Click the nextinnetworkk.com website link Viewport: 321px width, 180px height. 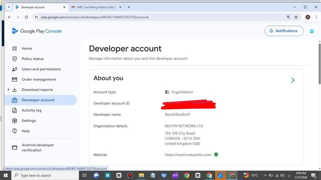[188, 155]
